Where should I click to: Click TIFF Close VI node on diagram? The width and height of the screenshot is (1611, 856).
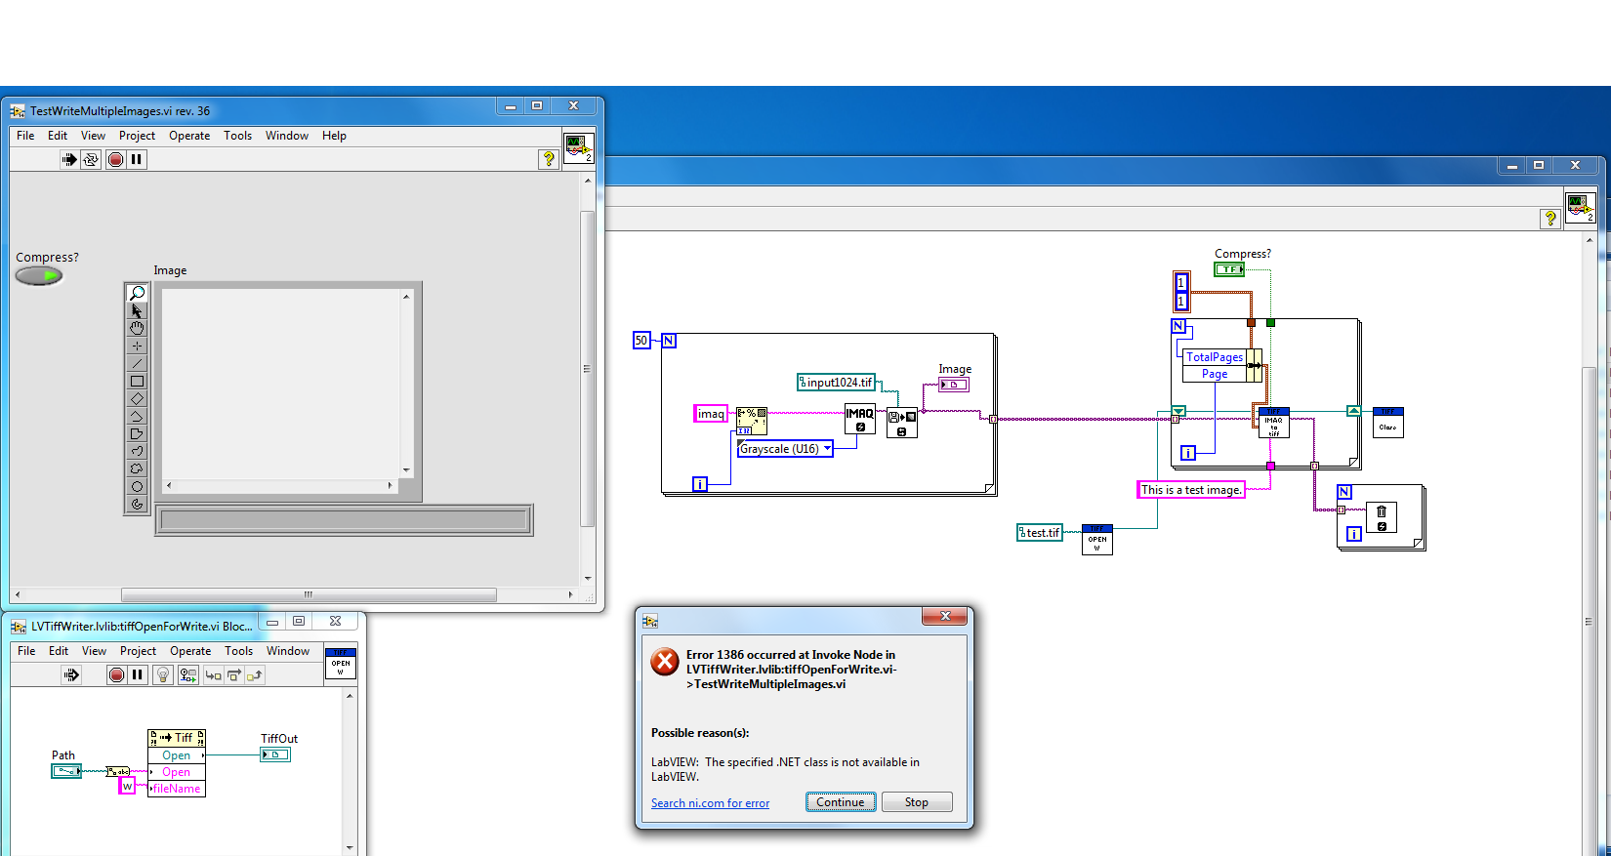point(1388,423)
